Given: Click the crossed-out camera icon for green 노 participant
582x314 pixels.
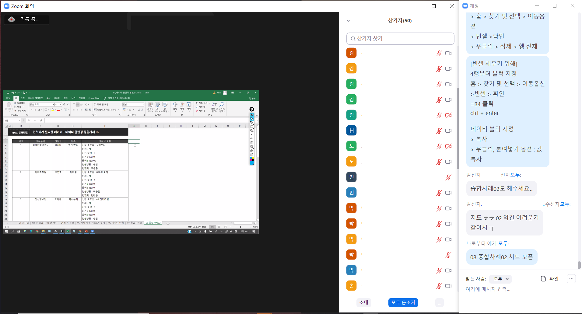Looking at the screenshot, I should pos(448,146).
